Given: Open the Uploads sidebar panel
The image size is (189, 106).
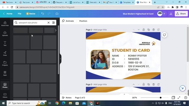Looking at the screenshot, I should click(x=5, y=34).
